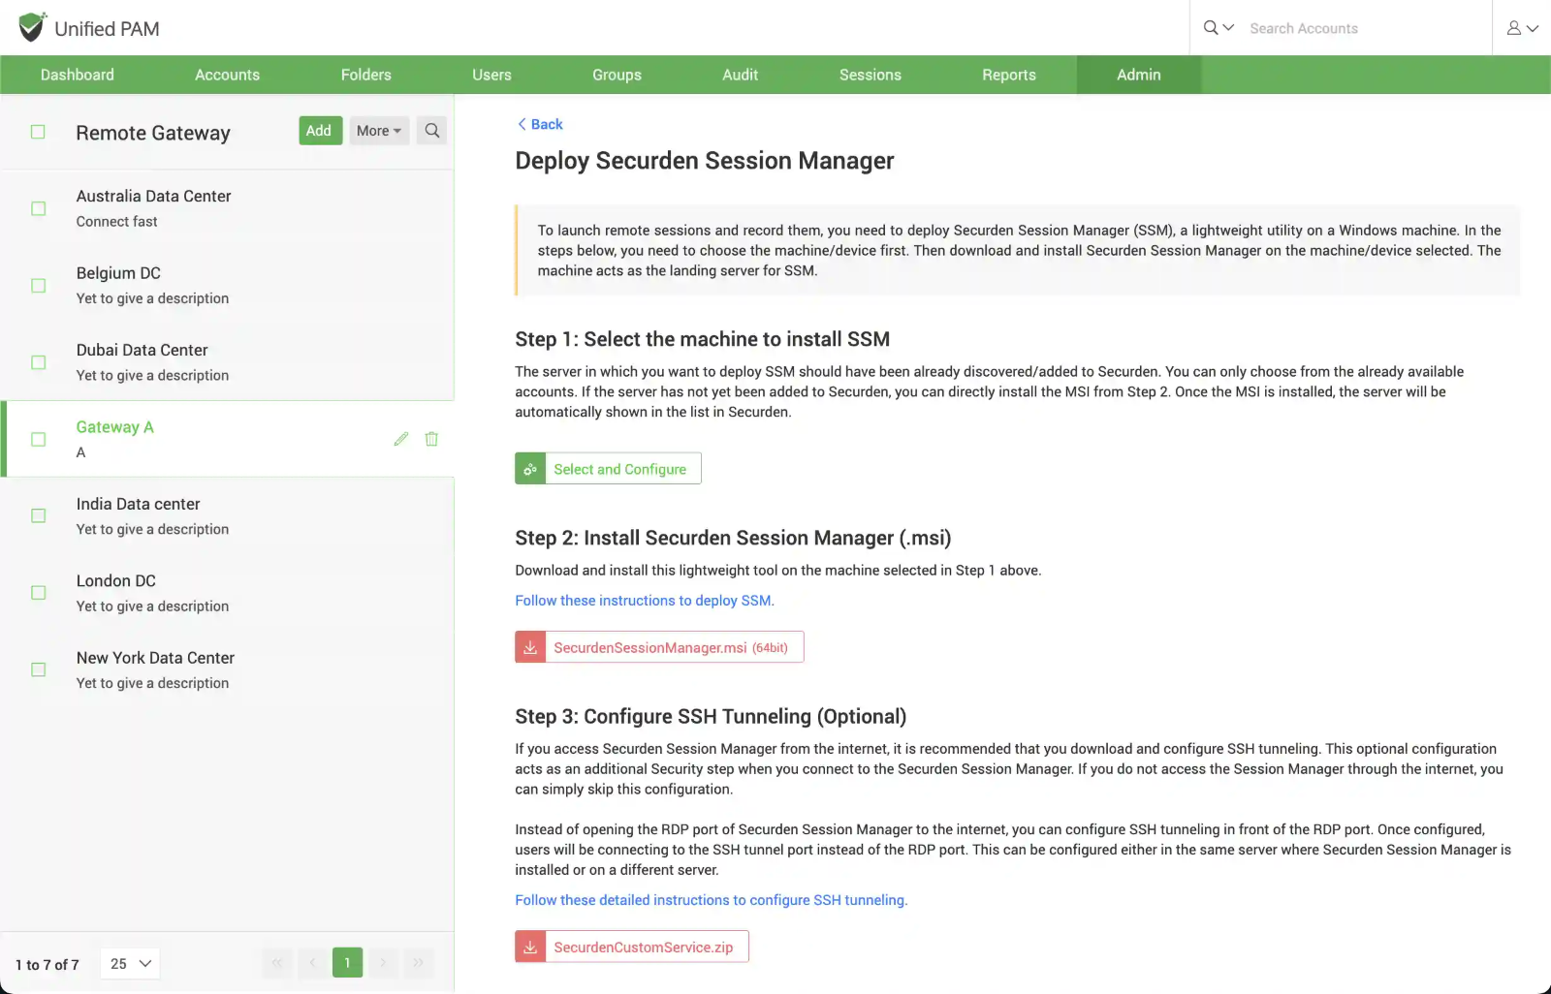This screenshot has height=994, width=1551.
Task: Toggle the select-all Remote Gateway checkbox
Action: pyautogui.click(x=38, y=132)
